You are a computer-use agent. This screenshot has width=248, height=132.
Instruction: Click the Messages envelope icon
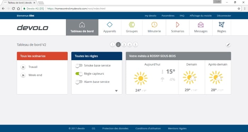pos(201,25)
